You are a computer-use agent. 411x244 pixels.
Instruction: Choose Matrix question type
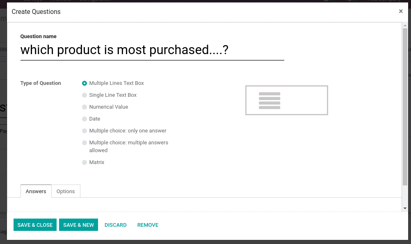[x=84, y=162]
